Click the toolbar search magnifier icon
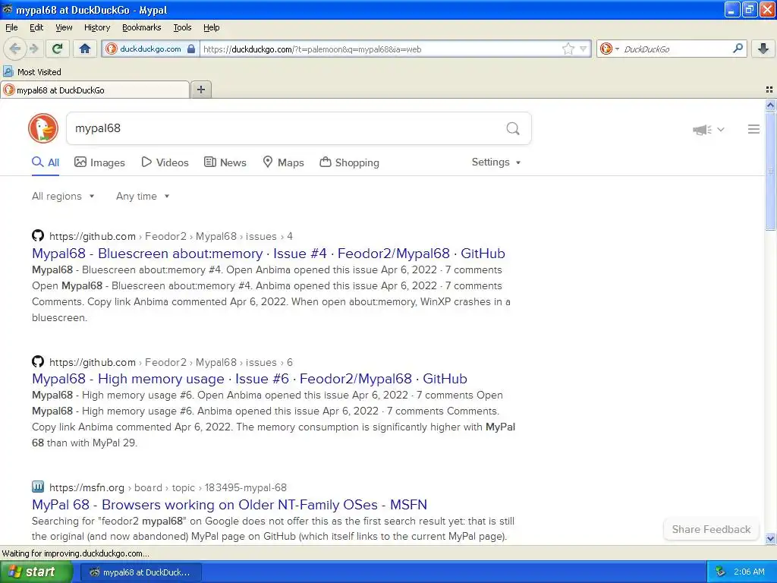777x583 pixels. (738, 49)
